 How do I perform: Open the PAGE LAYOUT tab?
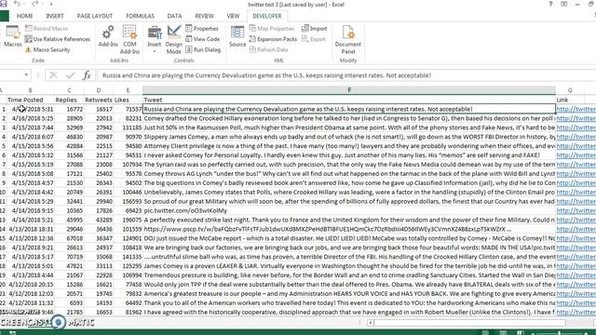(95, 16)
